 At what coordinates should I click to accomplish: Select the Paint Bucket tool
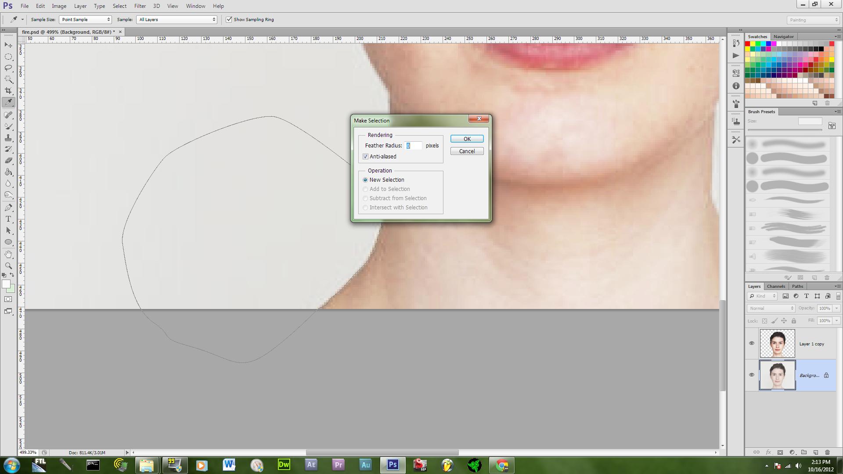(x=8, y=172)
